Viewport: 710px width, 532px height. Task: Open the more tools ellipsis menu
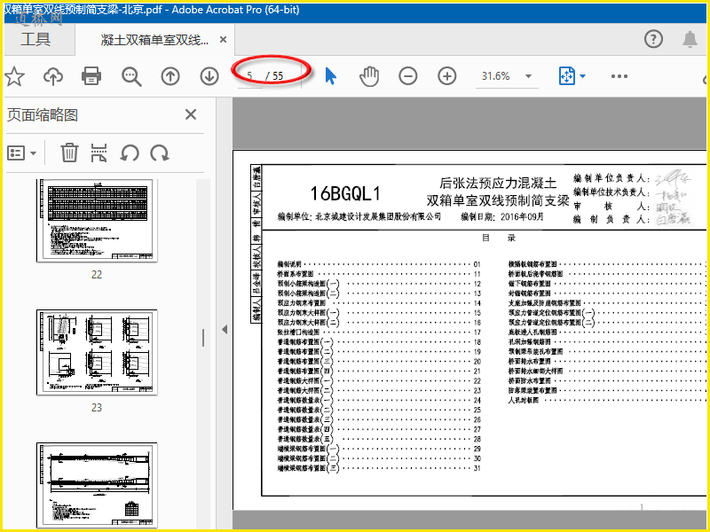619,76
